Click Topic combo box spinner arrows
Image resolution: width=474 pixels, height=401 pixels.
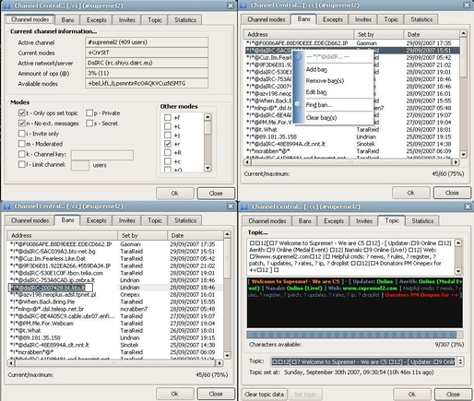460,361
